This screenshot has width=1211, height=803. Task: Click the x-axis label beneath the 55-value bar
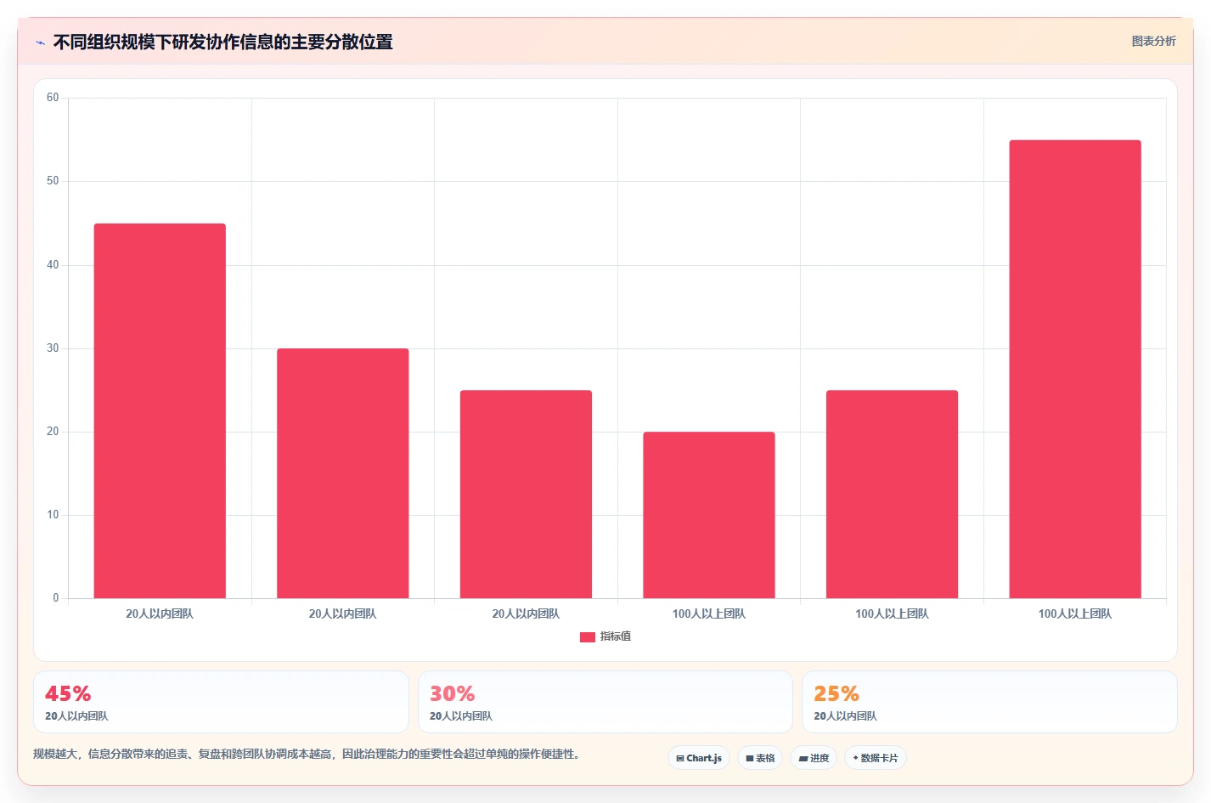1075,614
